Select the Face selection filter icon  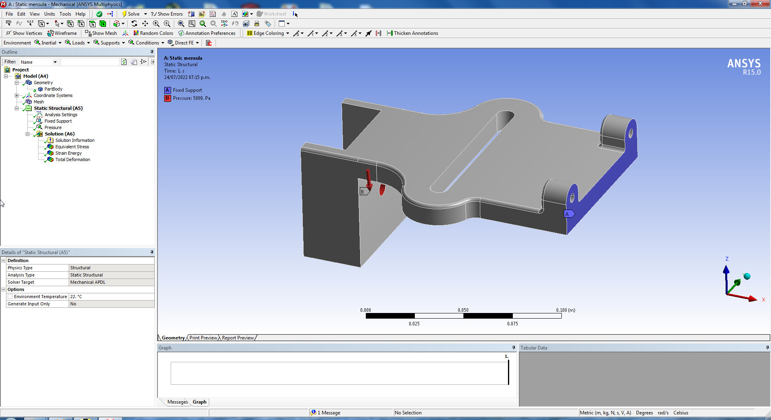pos(92,24)
